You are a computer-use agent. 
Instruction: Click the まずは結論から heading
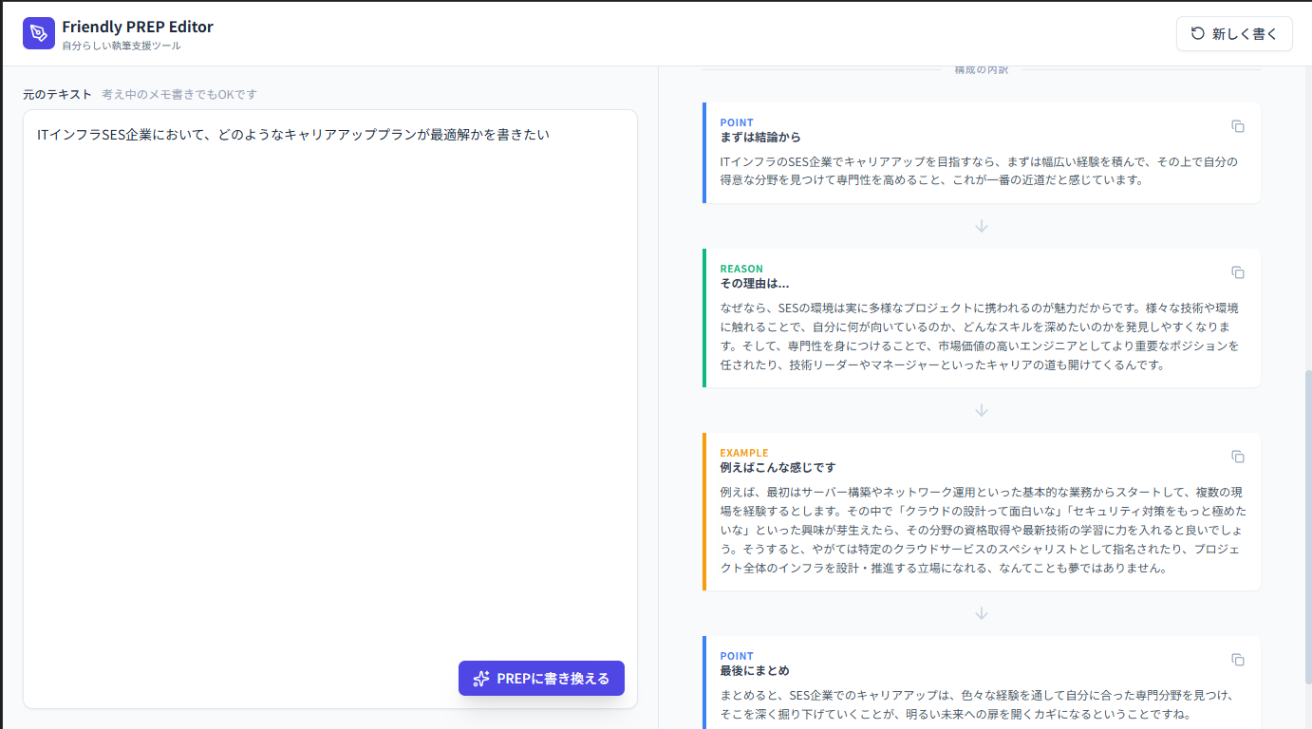[760, 138]
